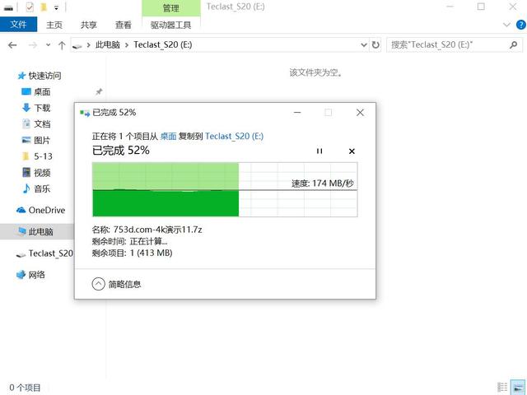Viewport: 527px width, 395px height.
Task: Go forward using the forward arrow
Action: 33,45
